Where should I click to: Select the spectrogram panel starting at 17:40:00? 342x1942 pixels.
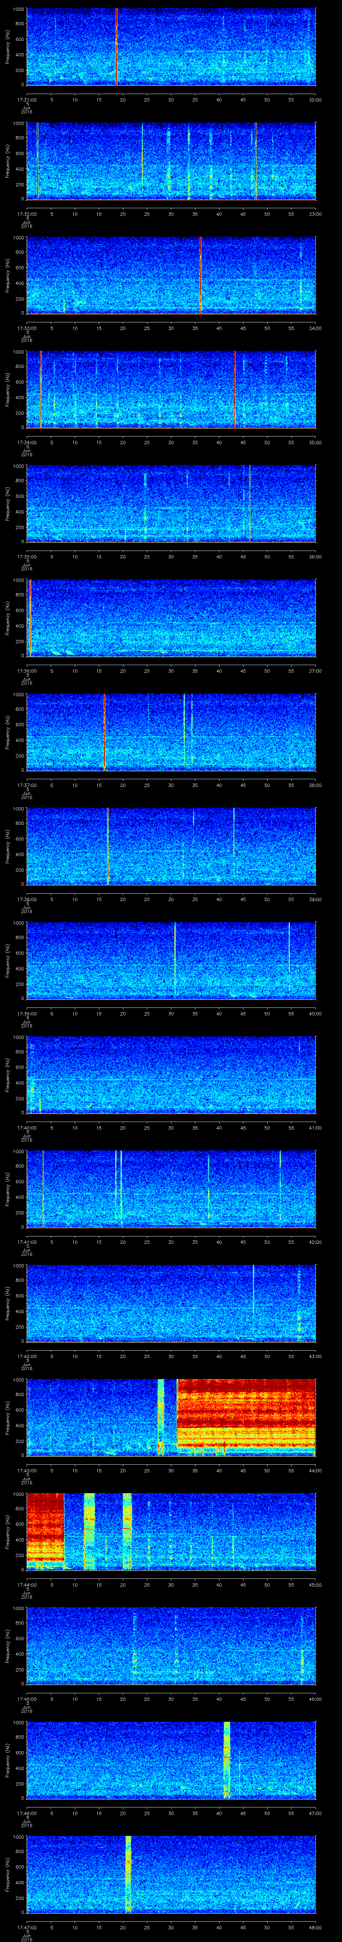[x=171, y=1076]
